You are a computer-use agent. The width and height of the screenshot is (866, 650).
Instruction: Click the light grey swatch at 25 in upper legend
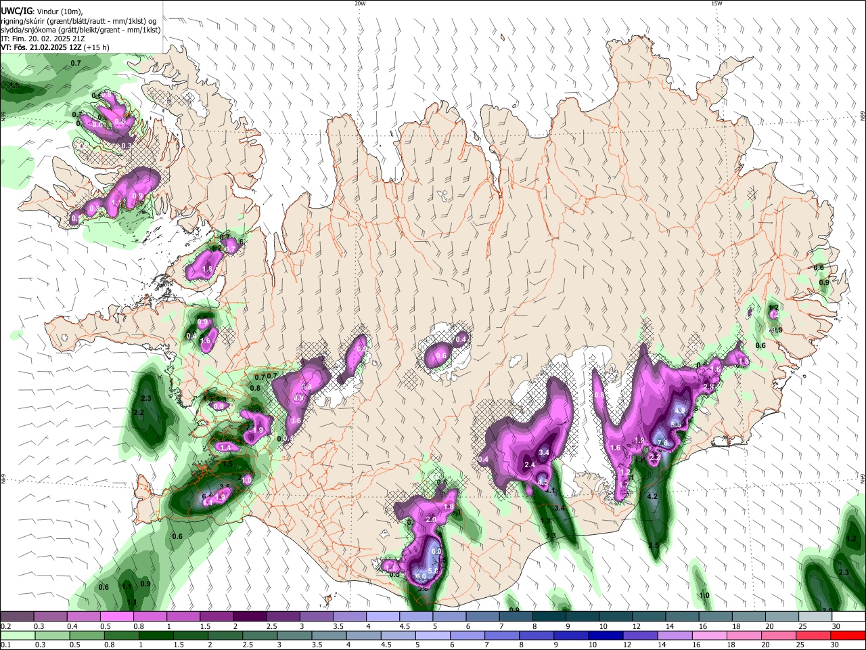(x=815, y=617)
